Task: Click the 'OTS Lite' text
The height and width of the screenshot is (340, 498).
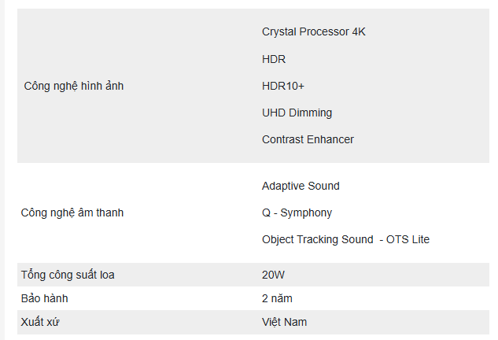Action: pos(408,239)
